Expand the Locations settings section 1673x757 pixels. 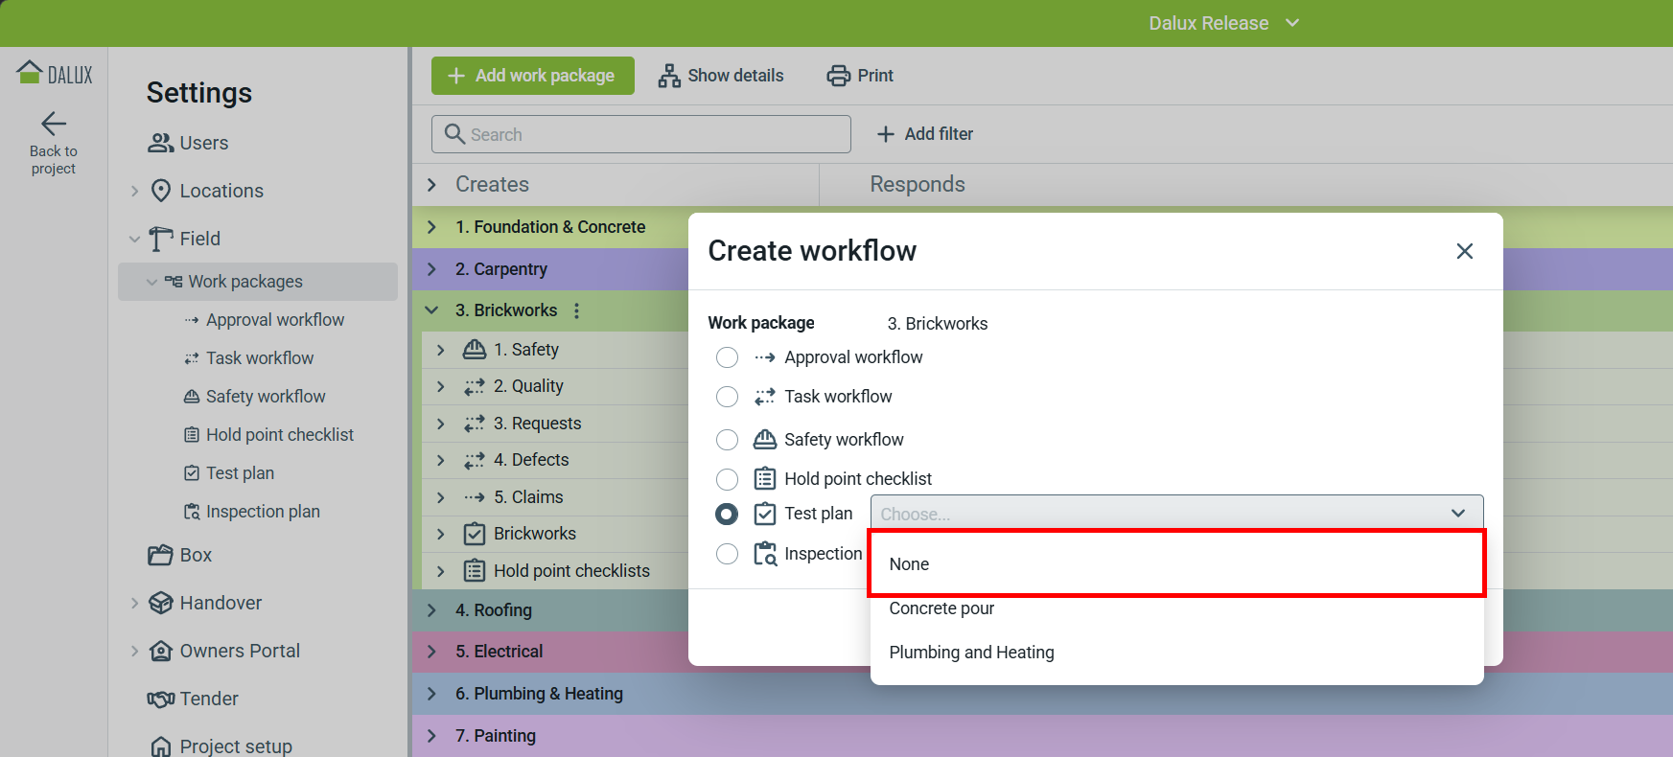pos(135,191)
